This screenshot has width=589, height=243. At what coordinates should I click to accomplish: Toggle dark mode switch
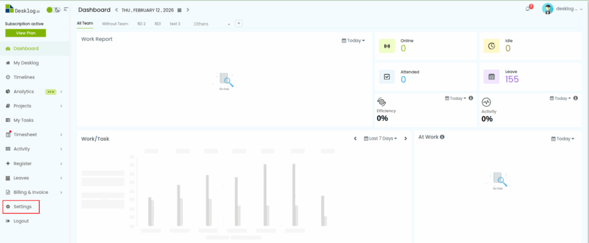tap(58, 10)
